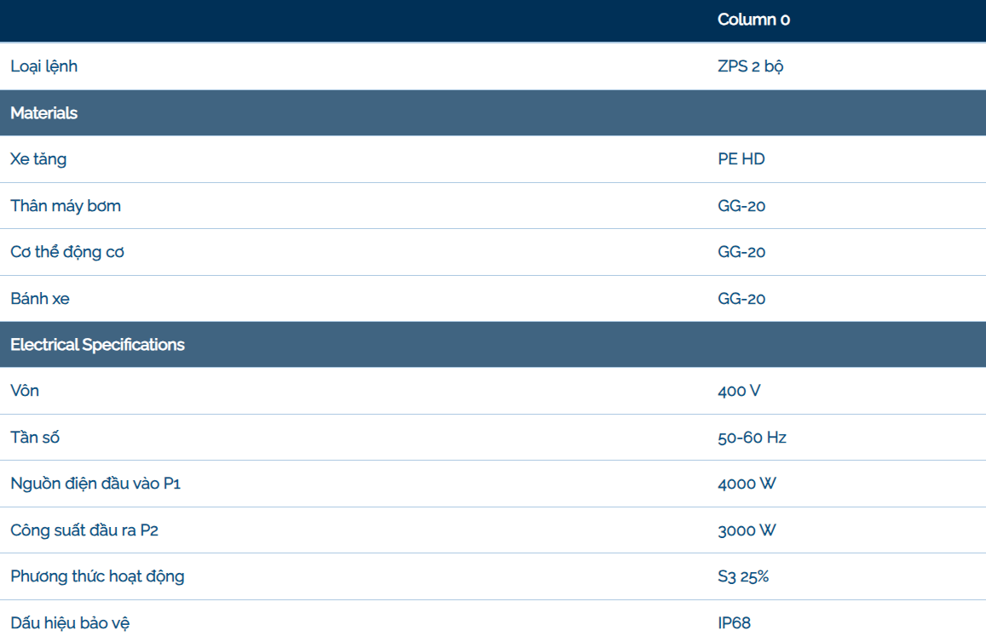Collapse the Materials section header
Screen dimensions: 986x636
pyautogui.click(x=44, y=113)
